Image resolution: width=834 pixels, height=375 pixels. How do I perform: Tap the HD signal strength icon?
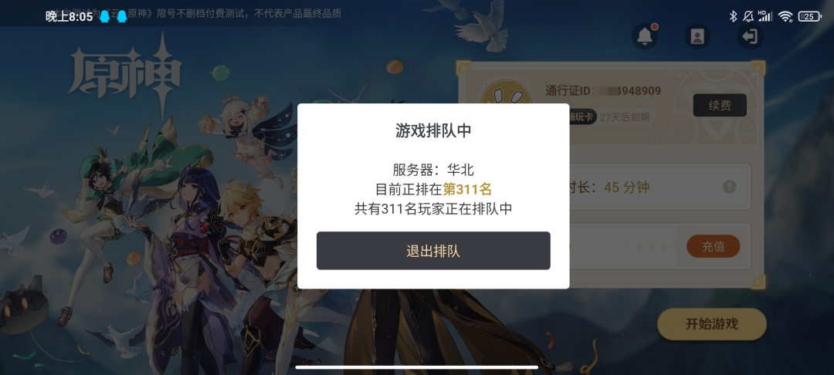pos(764,16)
